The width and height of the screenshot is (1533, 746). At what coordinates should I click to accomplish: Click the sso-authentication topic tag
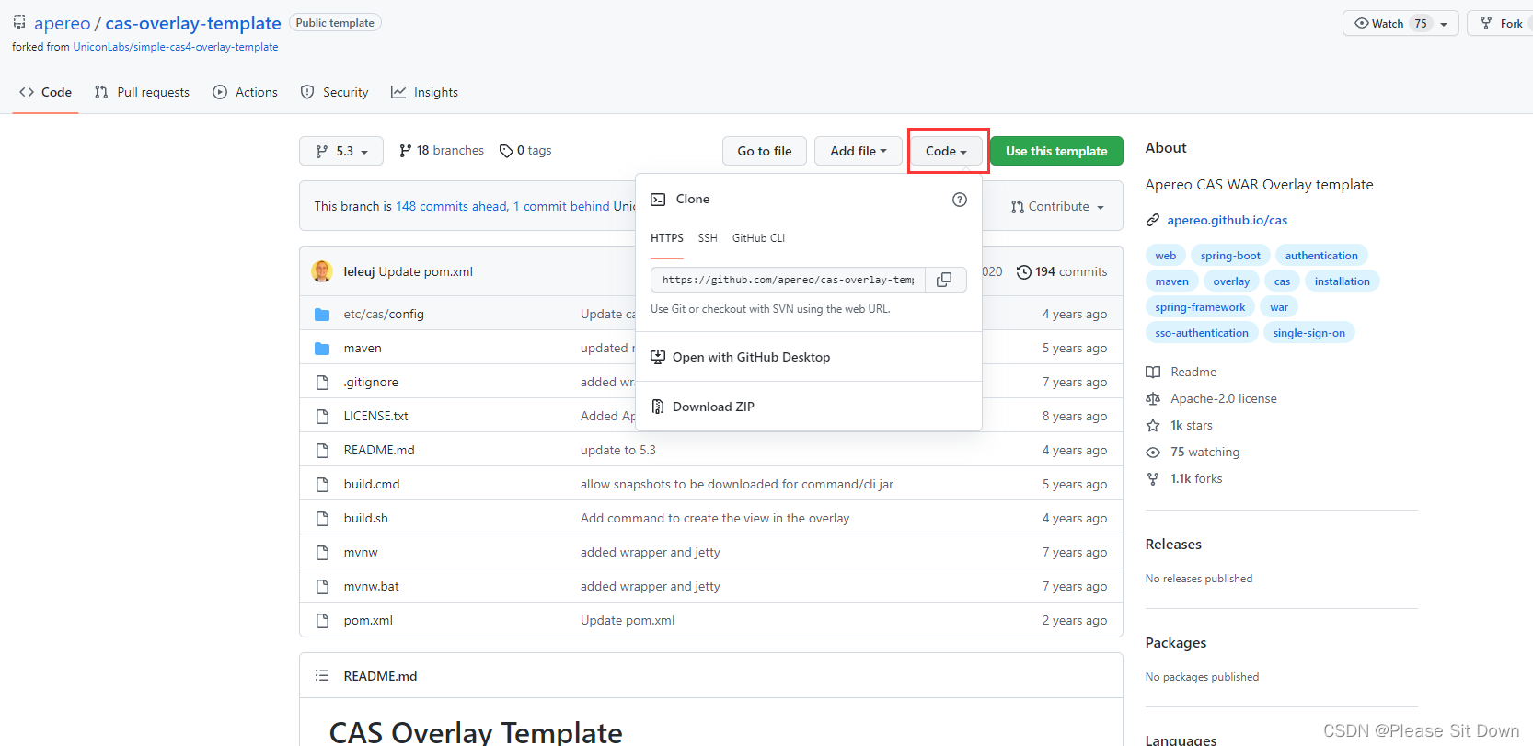point(1202,333)
